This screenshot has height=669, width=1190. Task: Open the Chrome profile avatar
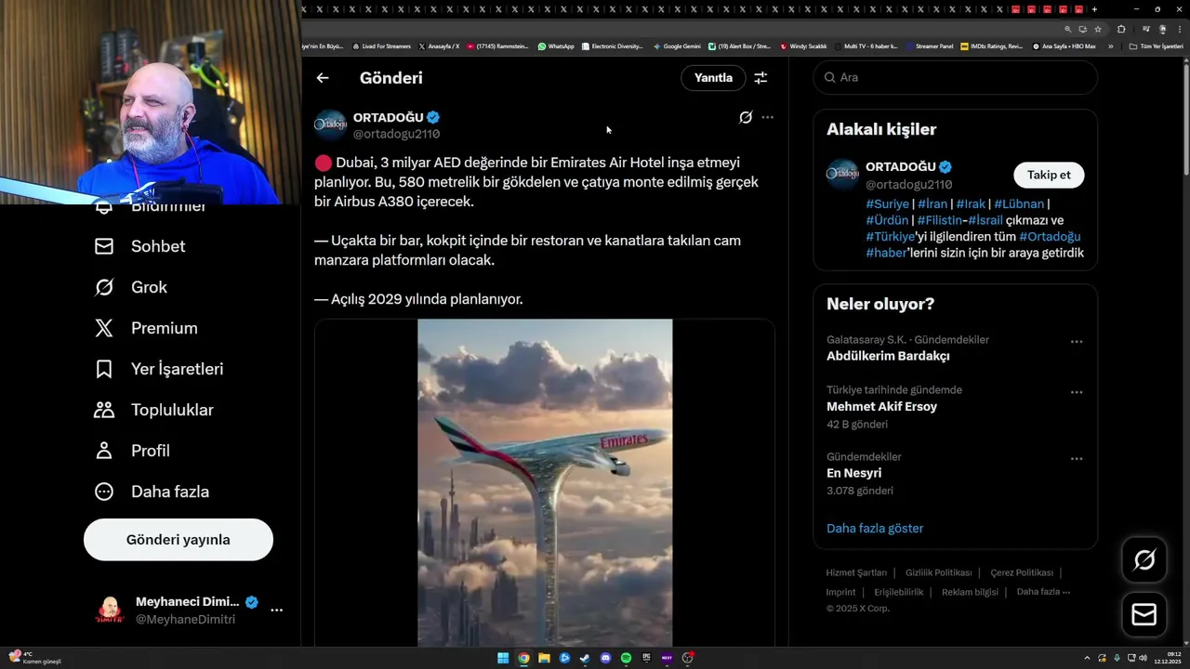(x=1163, y=29)
